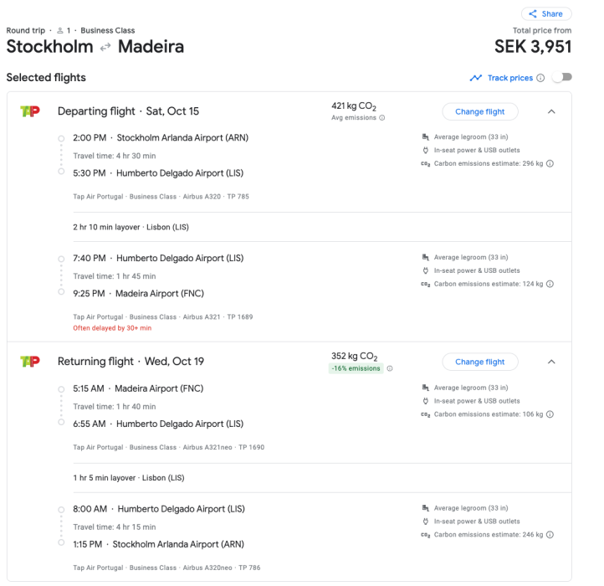Click info icon for 246 kg estimate
The height and width of the screenshot is (586, 604).
click(x=550, y=534)
